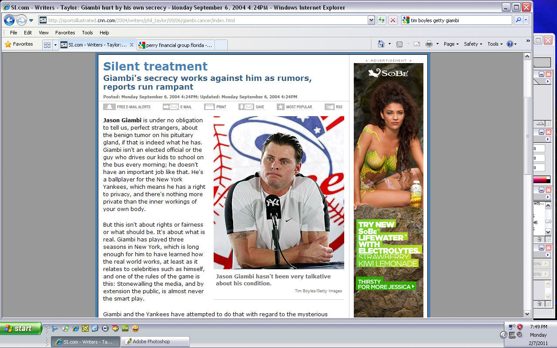The image size is (557, 348).
Task: Click the page scroll down arrow
Action: point(527,314)
